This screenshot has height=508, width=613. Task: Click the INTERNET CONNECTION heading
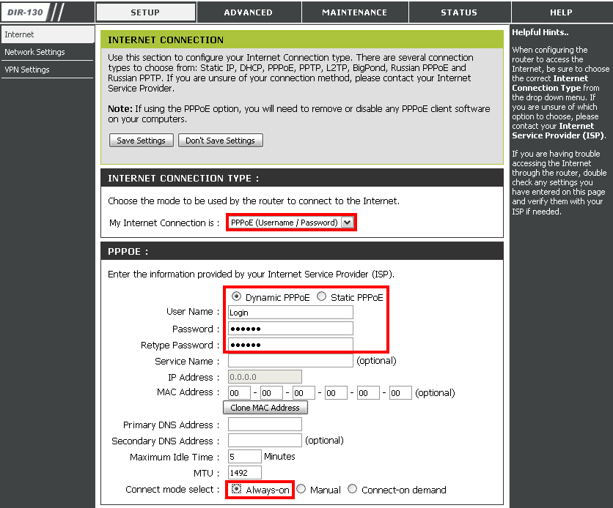click(166, 40)
